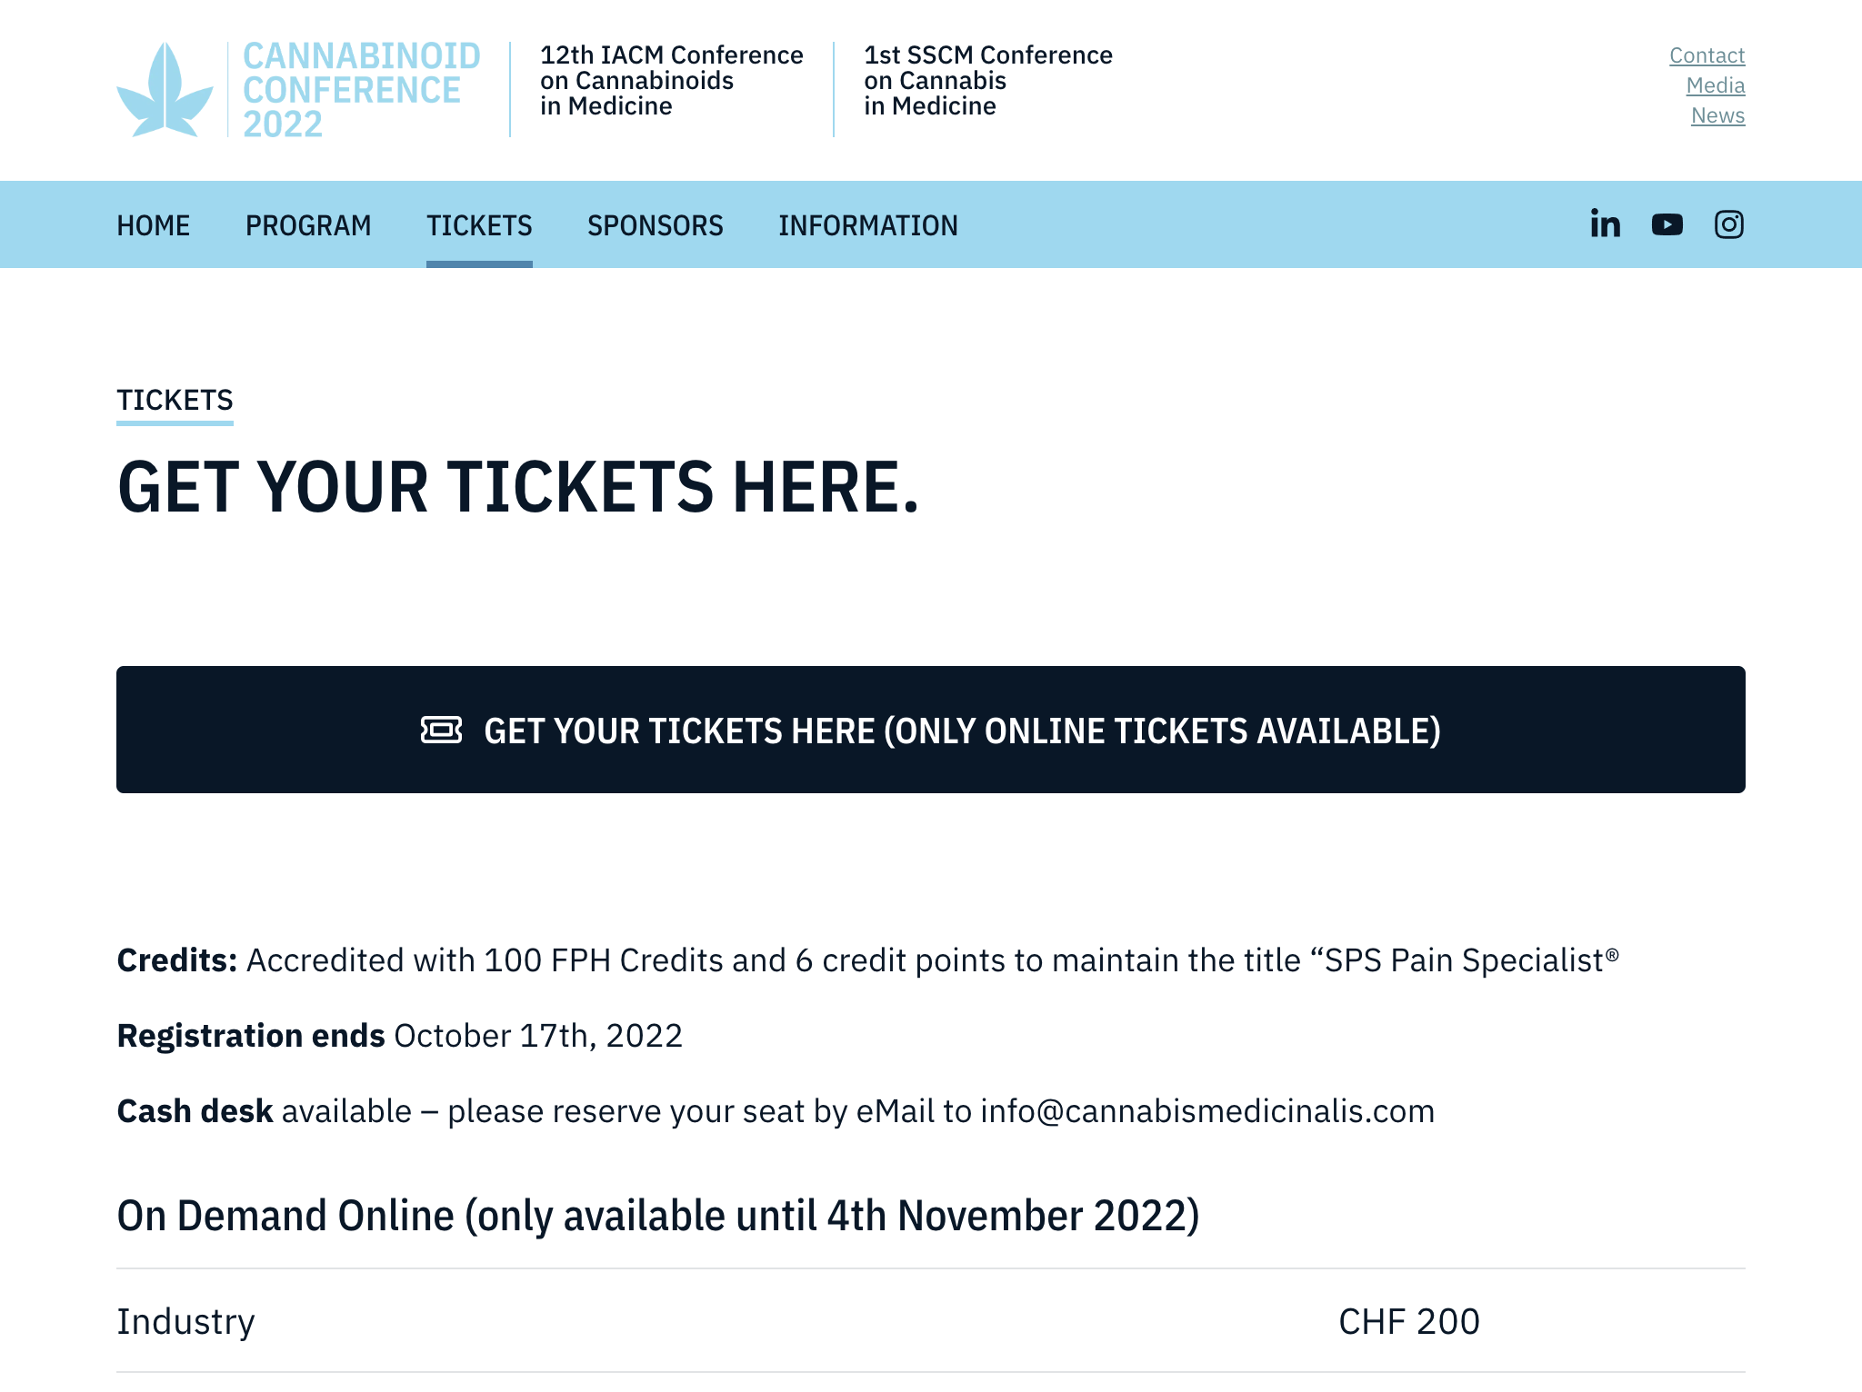Click the 1st SSCM Conference heading

pyautogui.click(x=987, y=81)
